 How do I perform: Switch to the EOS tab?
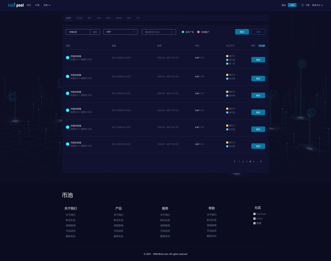108,18
